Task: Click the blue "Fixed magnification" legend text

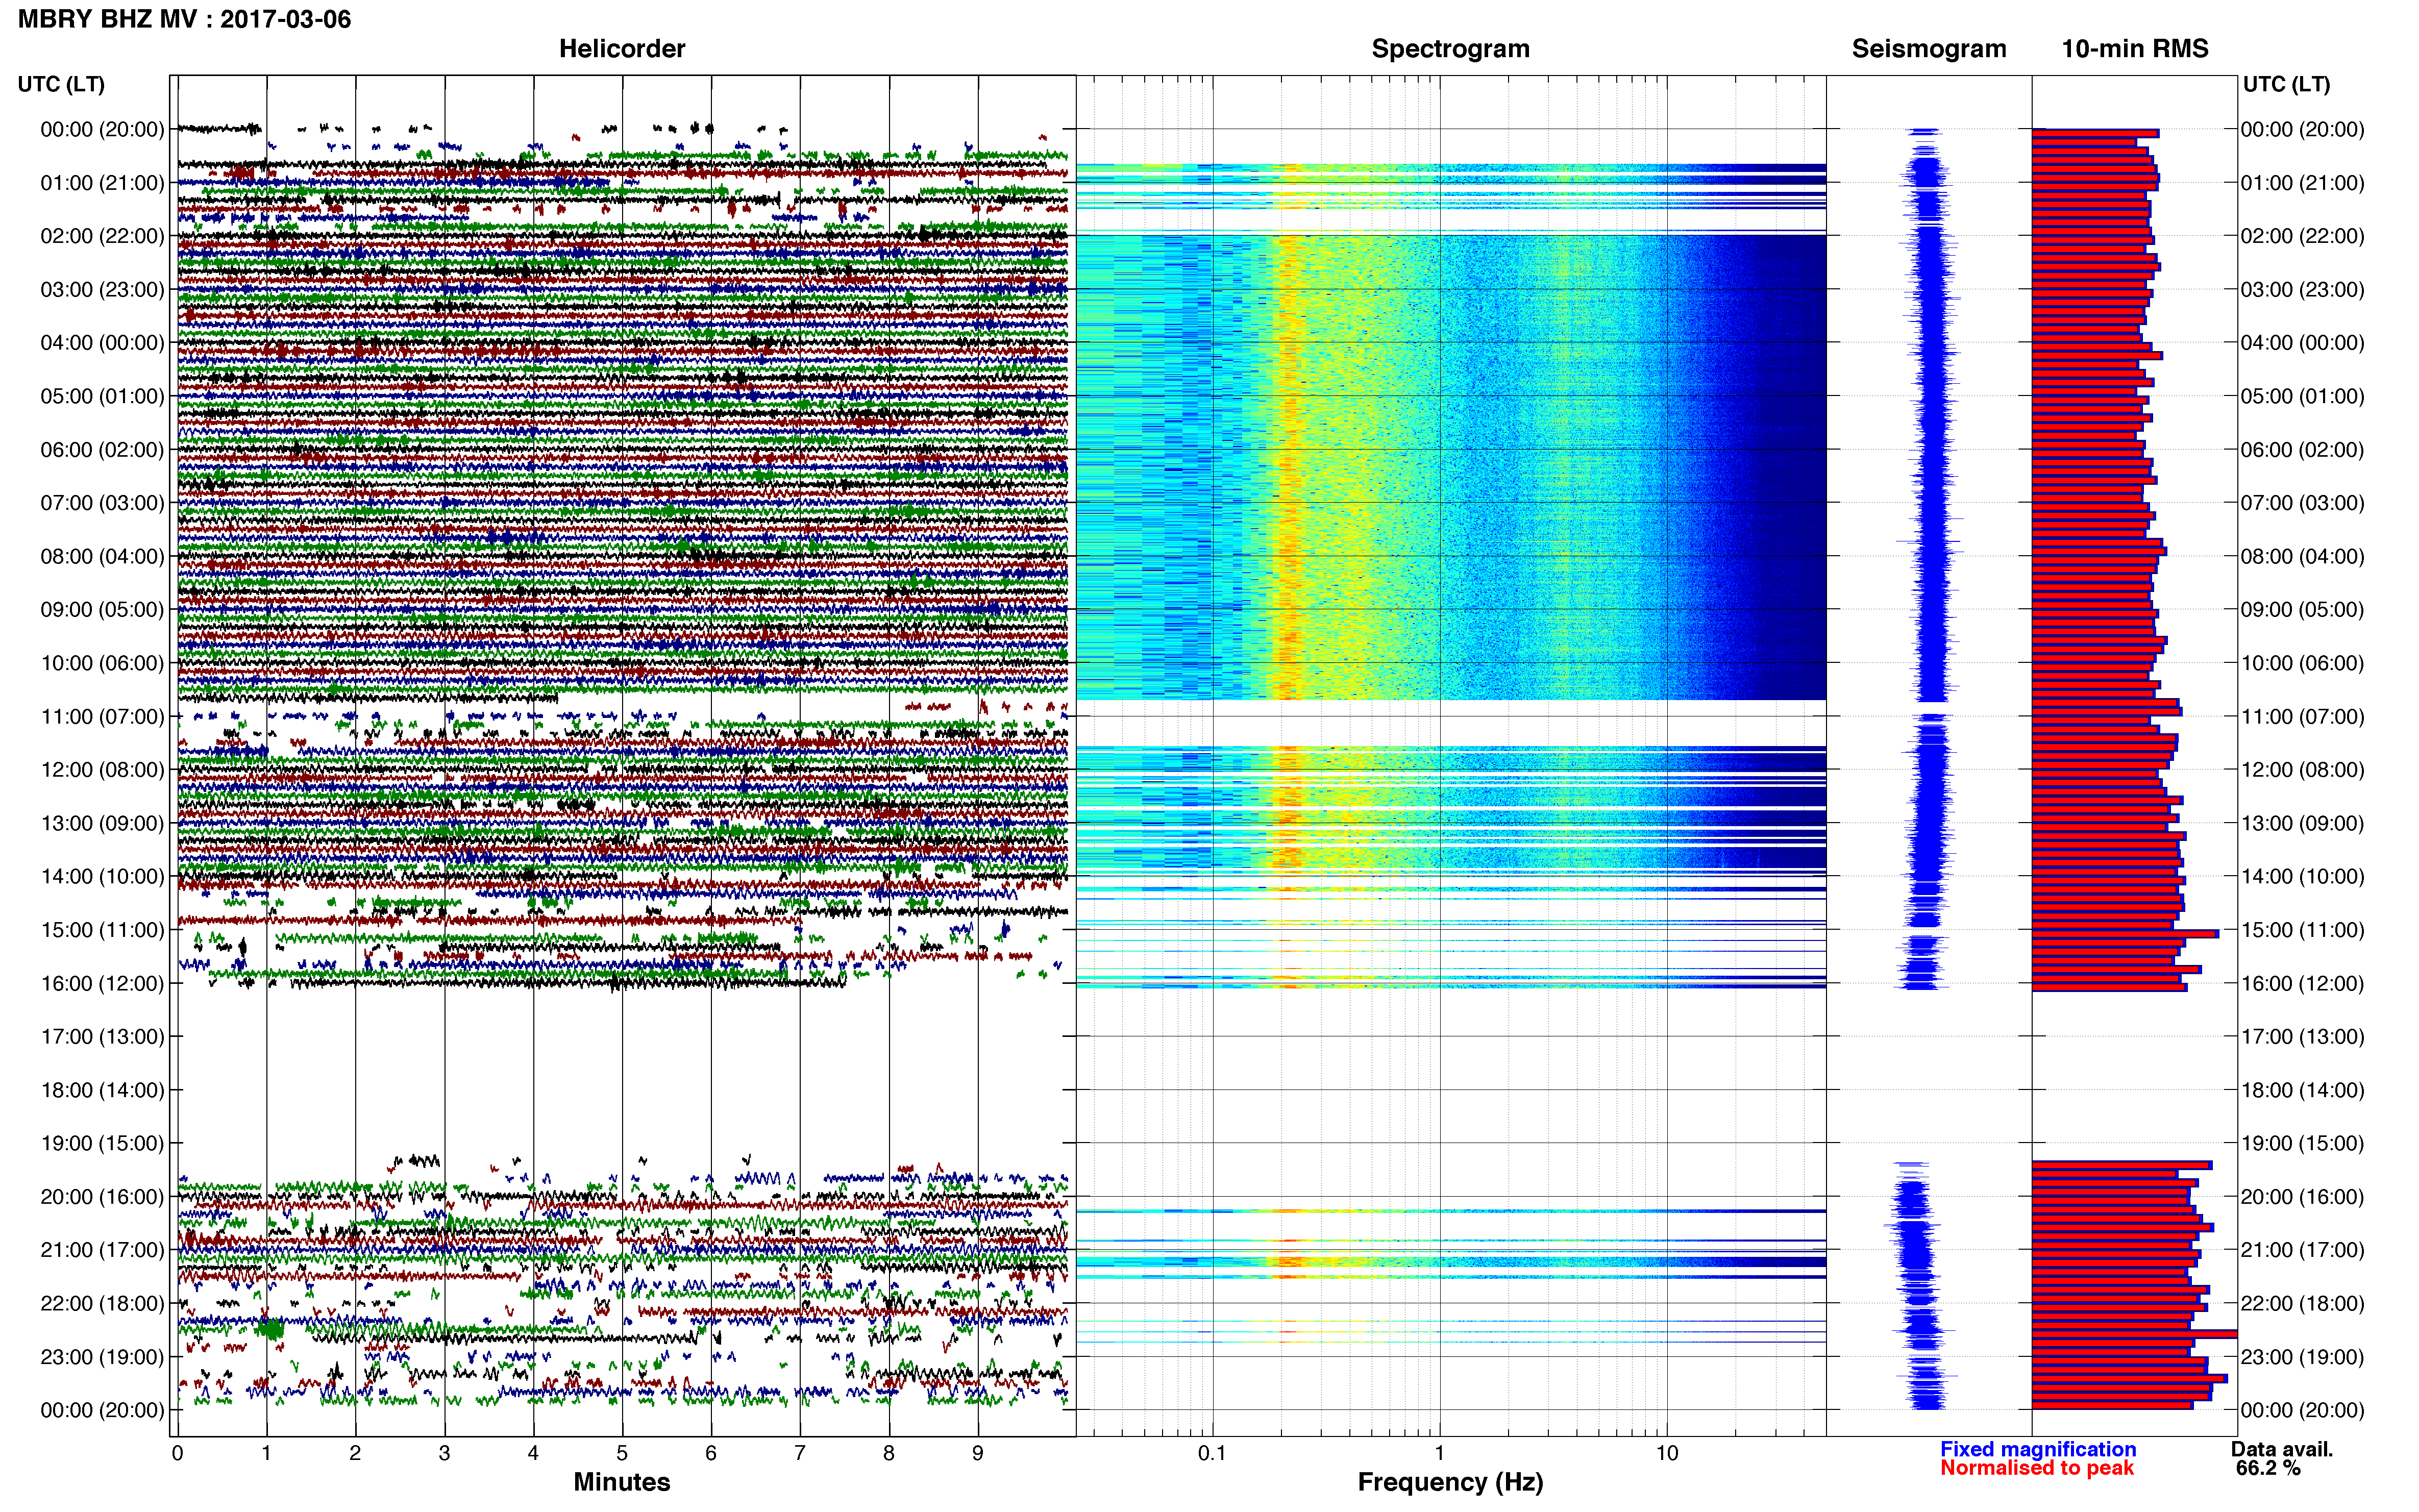Action: click(2038, 1449)
